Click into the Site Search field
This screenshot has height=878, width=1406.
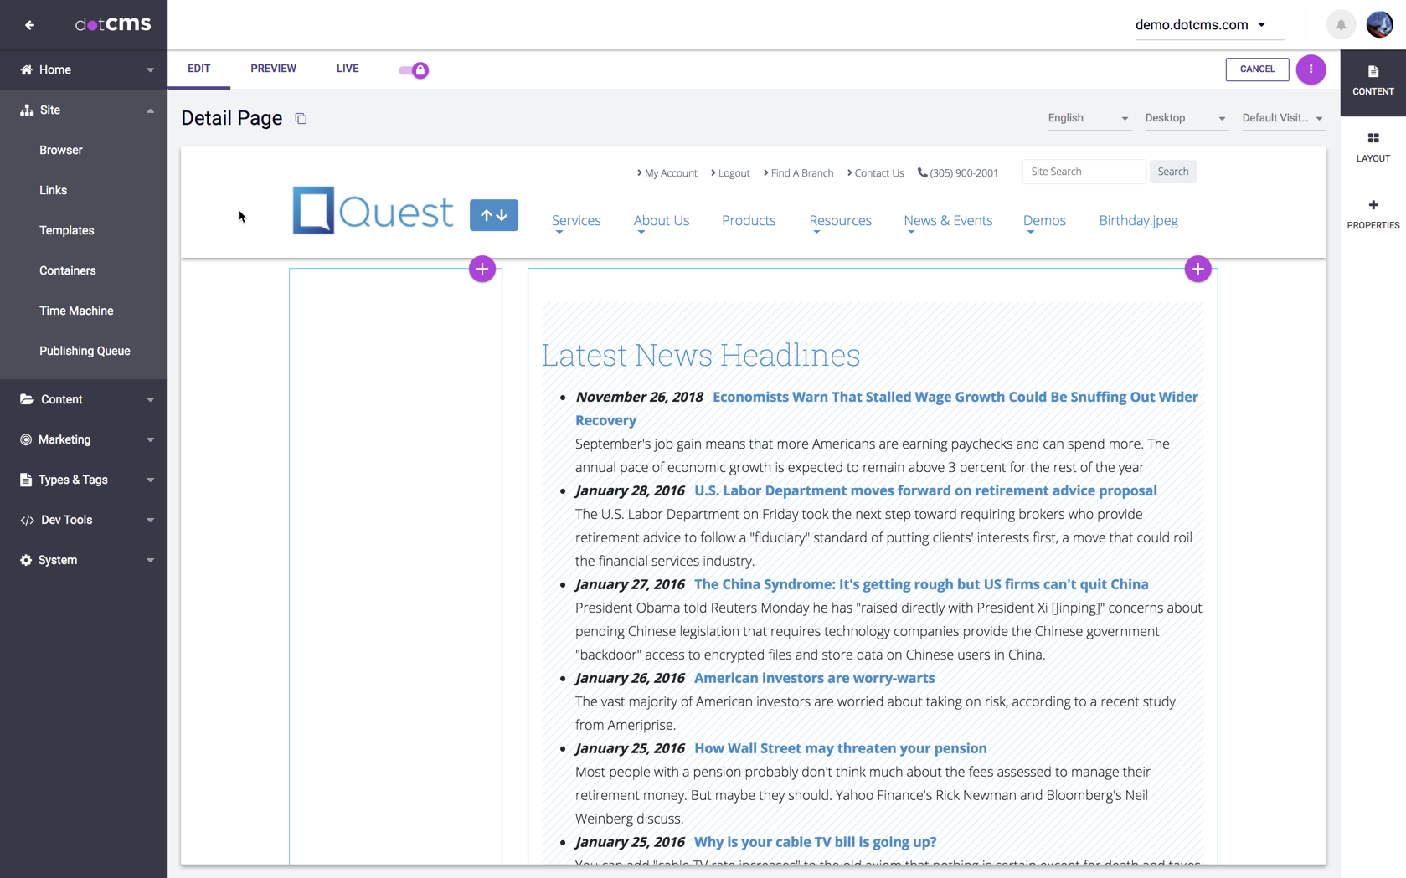coord(1084,172)
